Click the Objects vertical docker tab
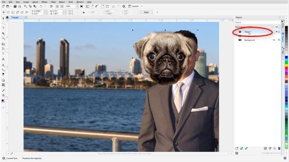Image resolution: width=289 pixels, height=162 pixels. point(283,37)
